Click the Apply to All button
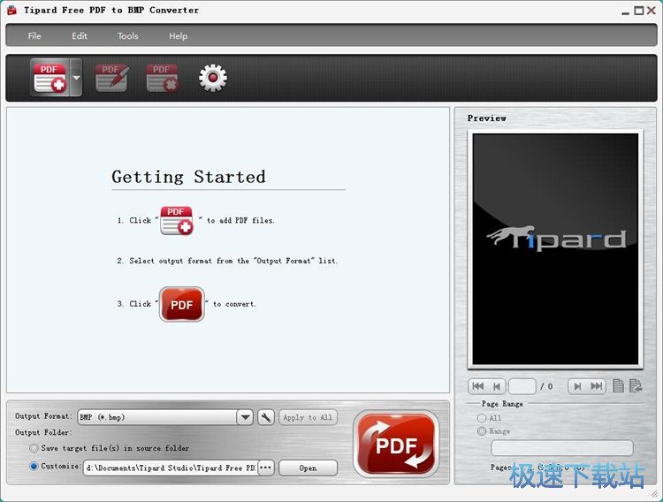Image resolution: width=663 pixels, height=502 pixels. coord(308,417)
